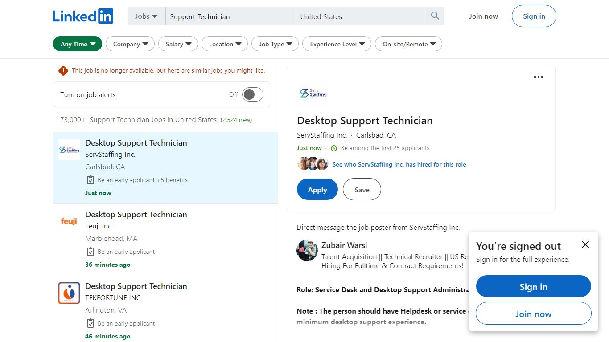The image size is (609, 342).
Task: Click the 'Arlington, VA' location text
Action: point(106,310)
